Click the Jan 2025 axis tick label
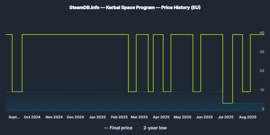This screenshot has height=135, width=270. 97,117
